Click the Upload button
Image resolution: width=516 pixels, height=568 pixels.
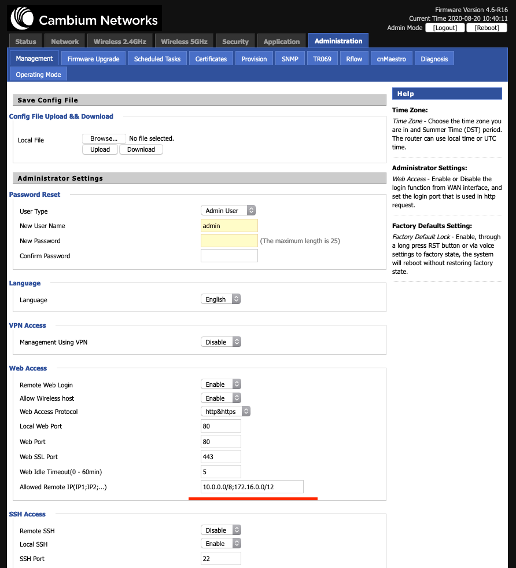click(100, 149)
